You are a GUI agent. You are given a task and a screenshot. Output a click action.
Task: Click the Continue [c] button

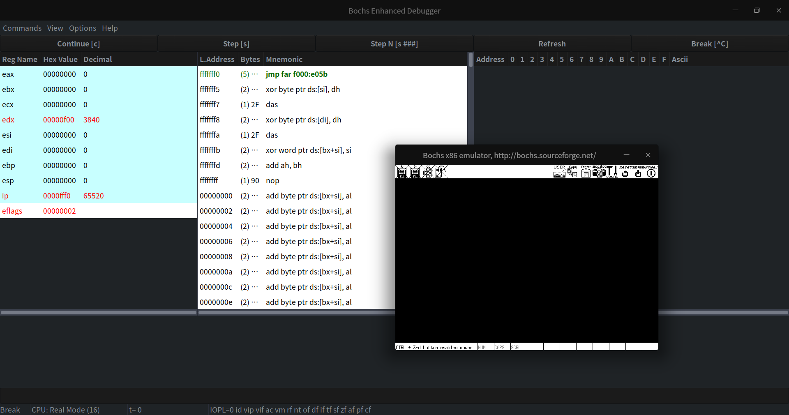[78, 44]
